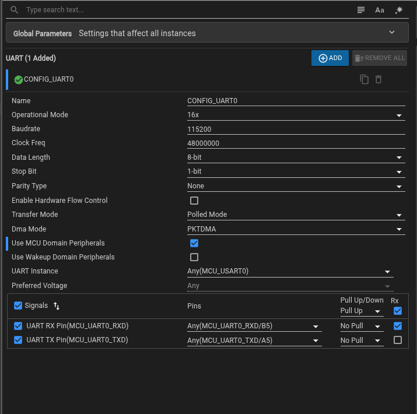Edit the Baudrate value 115200
This screenshot has width=417, height=414.
(296, 129)
